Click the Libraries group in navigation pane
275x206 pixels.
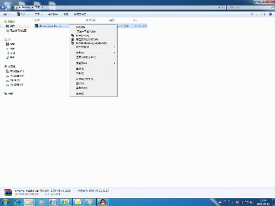[x=7, y=40]
